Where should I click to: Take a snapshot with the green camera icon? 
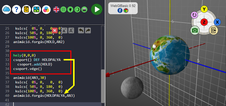pyautogui.click(x=195, y=30)
